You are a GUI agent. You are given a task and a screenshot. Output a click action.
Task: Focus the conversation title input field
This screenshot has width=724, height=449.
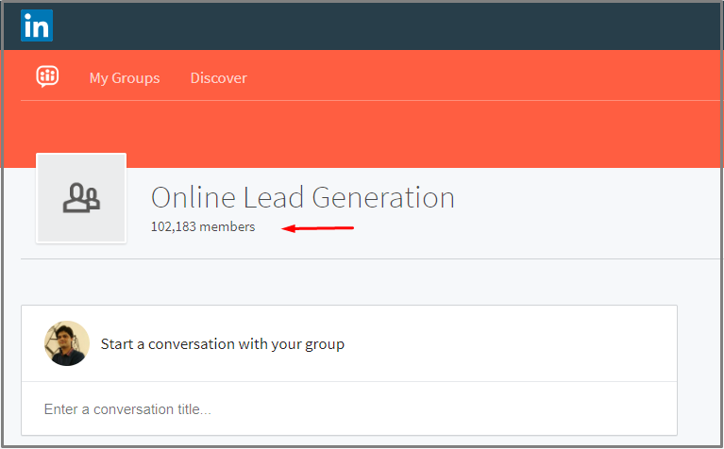(x=349, y=408)
